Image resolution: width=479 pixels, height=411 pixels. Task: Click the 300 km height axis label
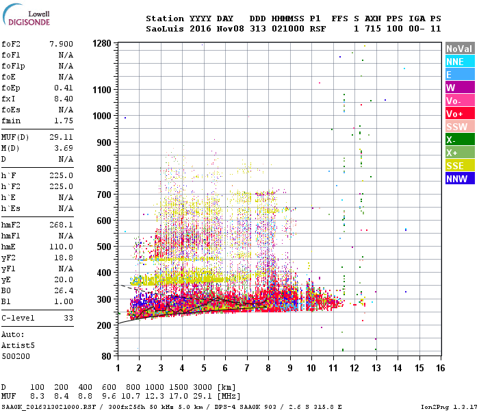pos(104,299)
